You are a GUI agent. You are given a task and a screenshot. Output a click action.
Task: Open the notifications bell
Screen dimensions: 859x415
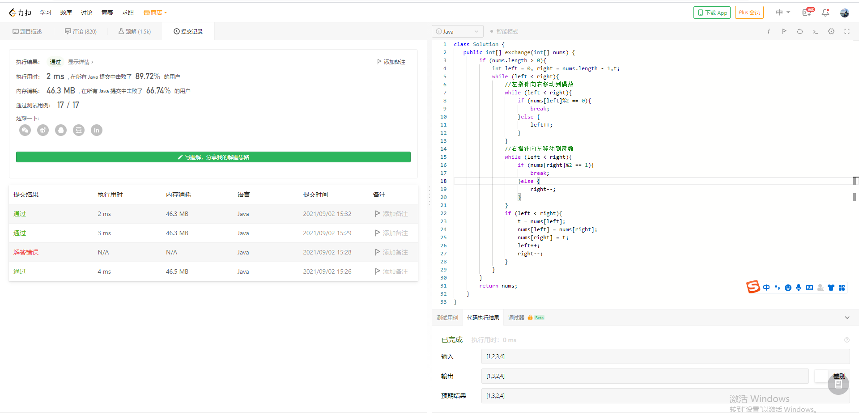(x=825, y=13)
